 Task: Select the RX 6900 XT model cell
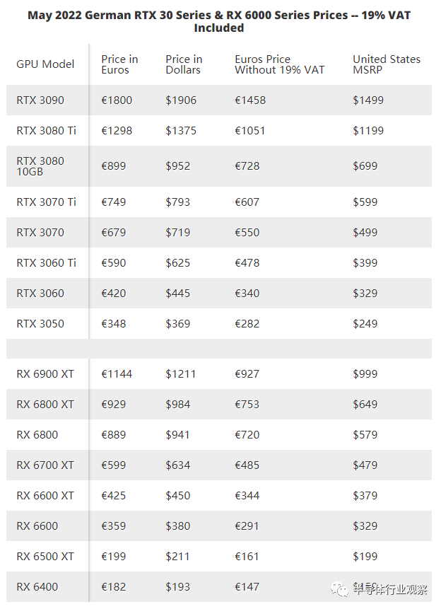[x=45, y=374]
